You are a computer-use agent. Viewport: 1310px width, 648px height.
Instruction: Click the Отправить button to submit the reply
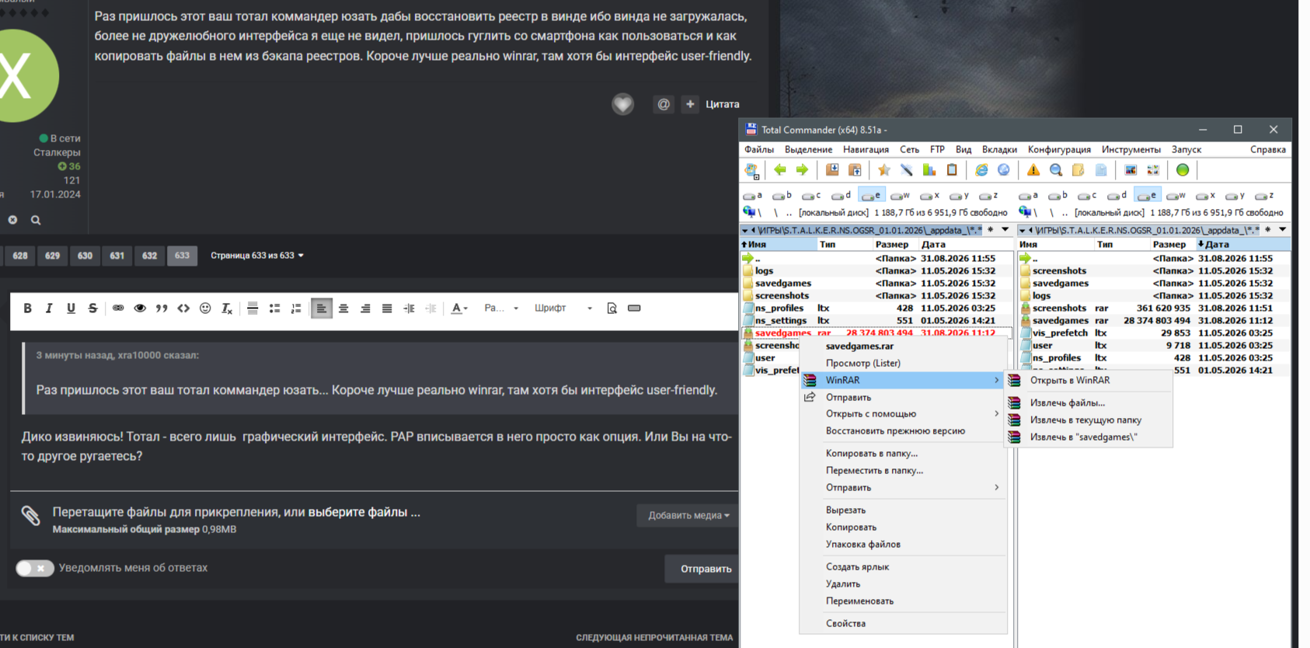[x=706, y=569]
